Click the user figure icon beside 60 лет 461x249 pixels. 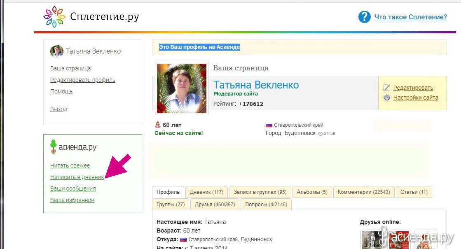(x=158, y=125)
